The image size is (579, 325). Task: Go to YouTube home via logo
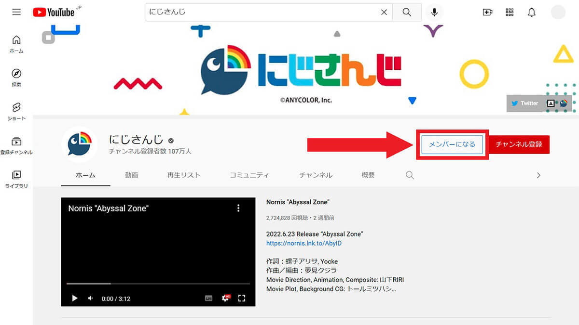pyautogui.click(x=54, y=12)
